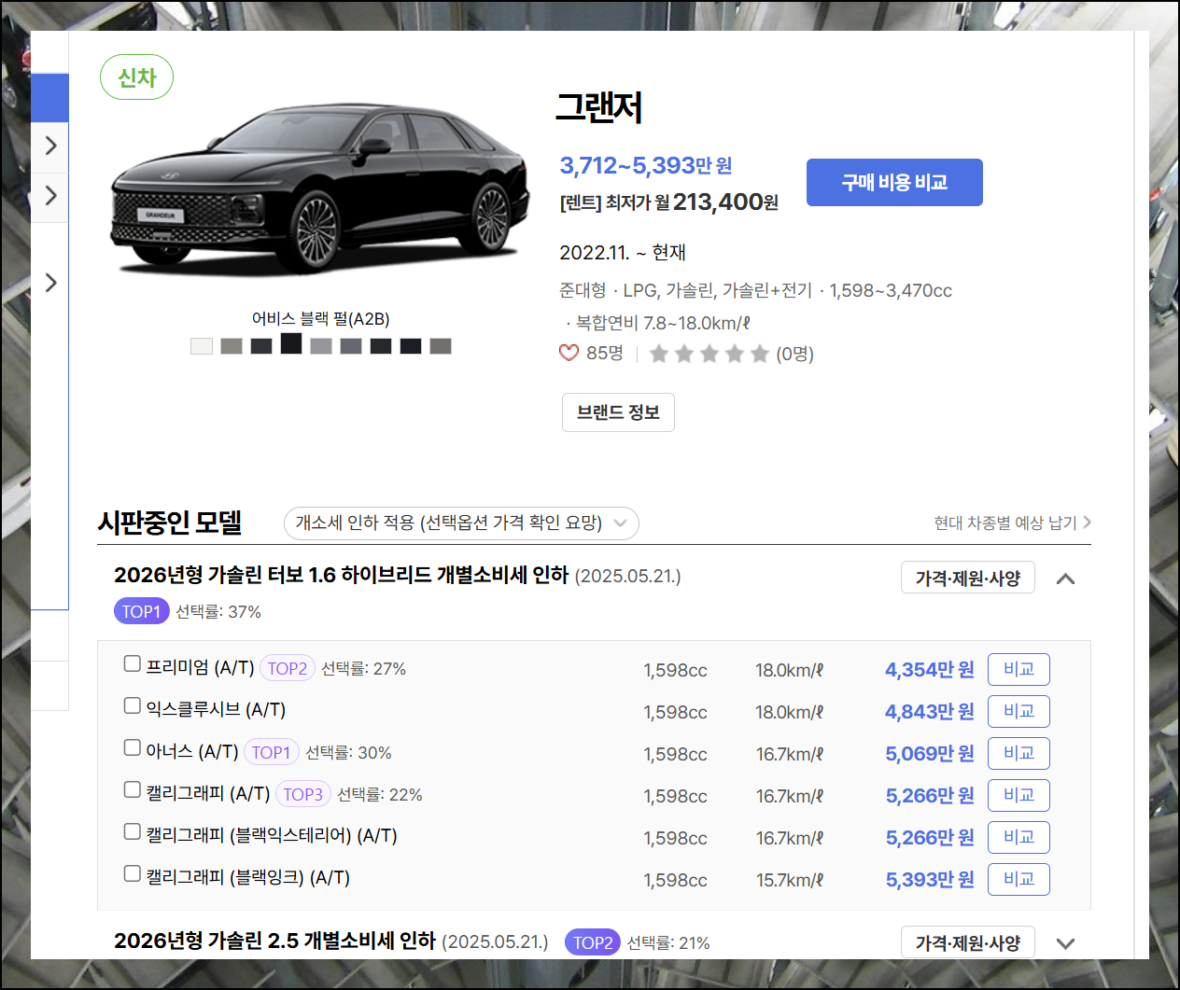Click 비교 on the 블랙익스테리어 row
This screenshot has height=990, width=1180.
1018,837
